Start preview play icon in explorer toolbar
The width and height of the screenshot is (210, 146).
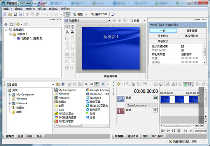tap(86, 84)
